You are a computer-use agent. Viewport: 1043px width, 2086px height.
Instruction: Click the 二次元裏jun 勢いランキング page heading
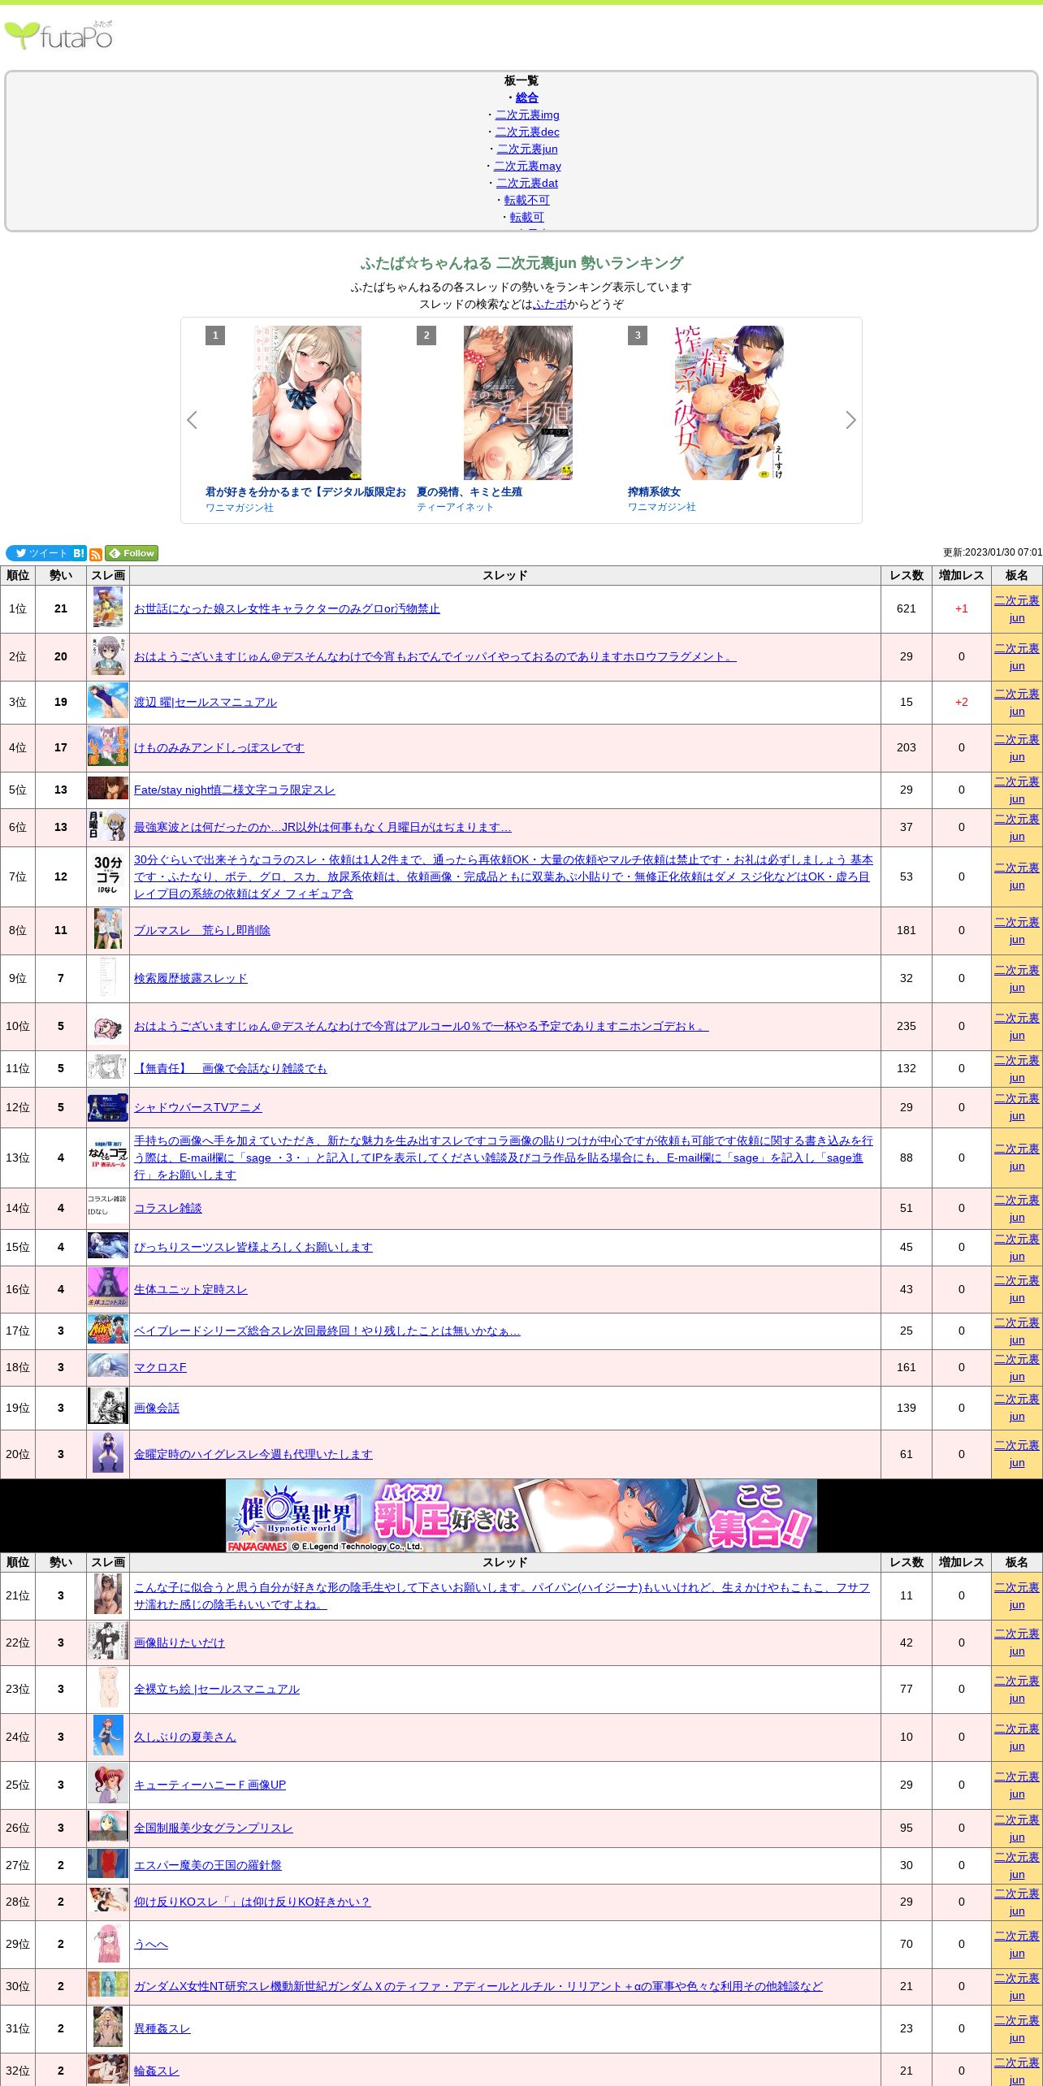(x=521, y=263)
